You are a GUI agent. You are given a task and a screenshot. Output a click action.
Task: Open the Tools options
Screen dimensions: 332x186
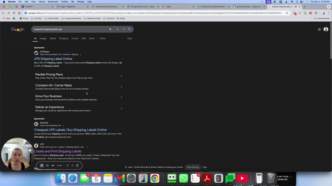129,38
